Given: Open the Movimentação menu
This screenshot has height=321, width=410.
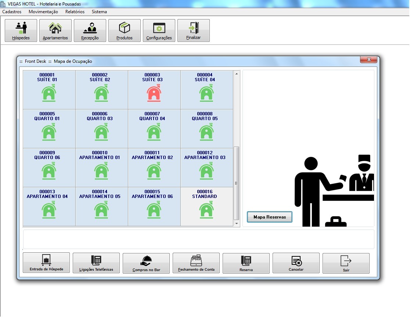Looking at the screenshot, I should tap(43, 12).
